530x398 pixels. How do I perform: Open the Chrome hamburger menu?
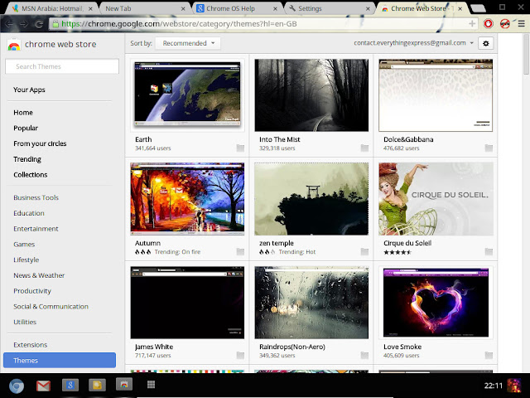point(521,24)
